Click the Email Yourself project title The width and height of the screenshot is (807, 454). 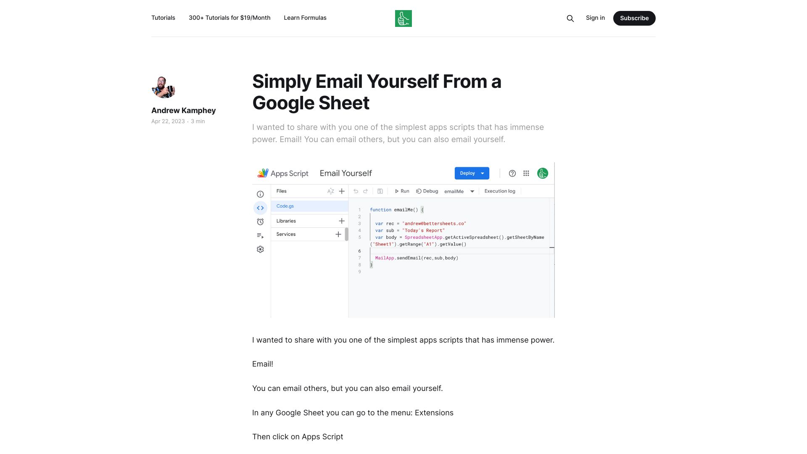coord(346,173)
